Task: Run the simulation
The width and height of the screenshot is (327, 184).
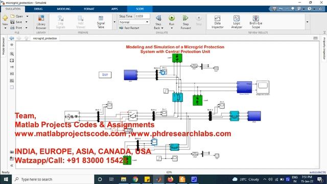Action: pyautogui.click(x=172, y=18)
